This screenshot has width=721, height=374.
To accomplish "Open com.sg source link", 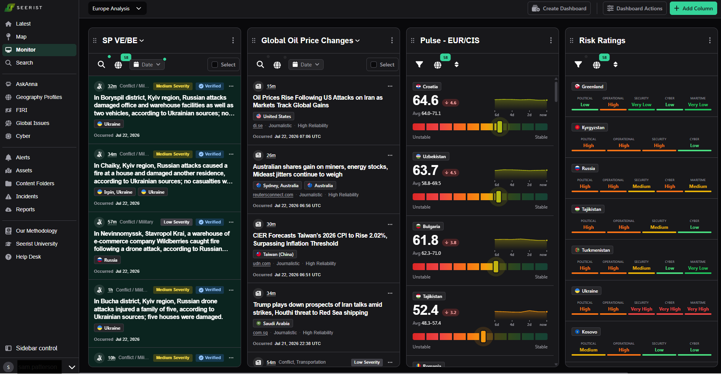I will click(x=260, y=333).
